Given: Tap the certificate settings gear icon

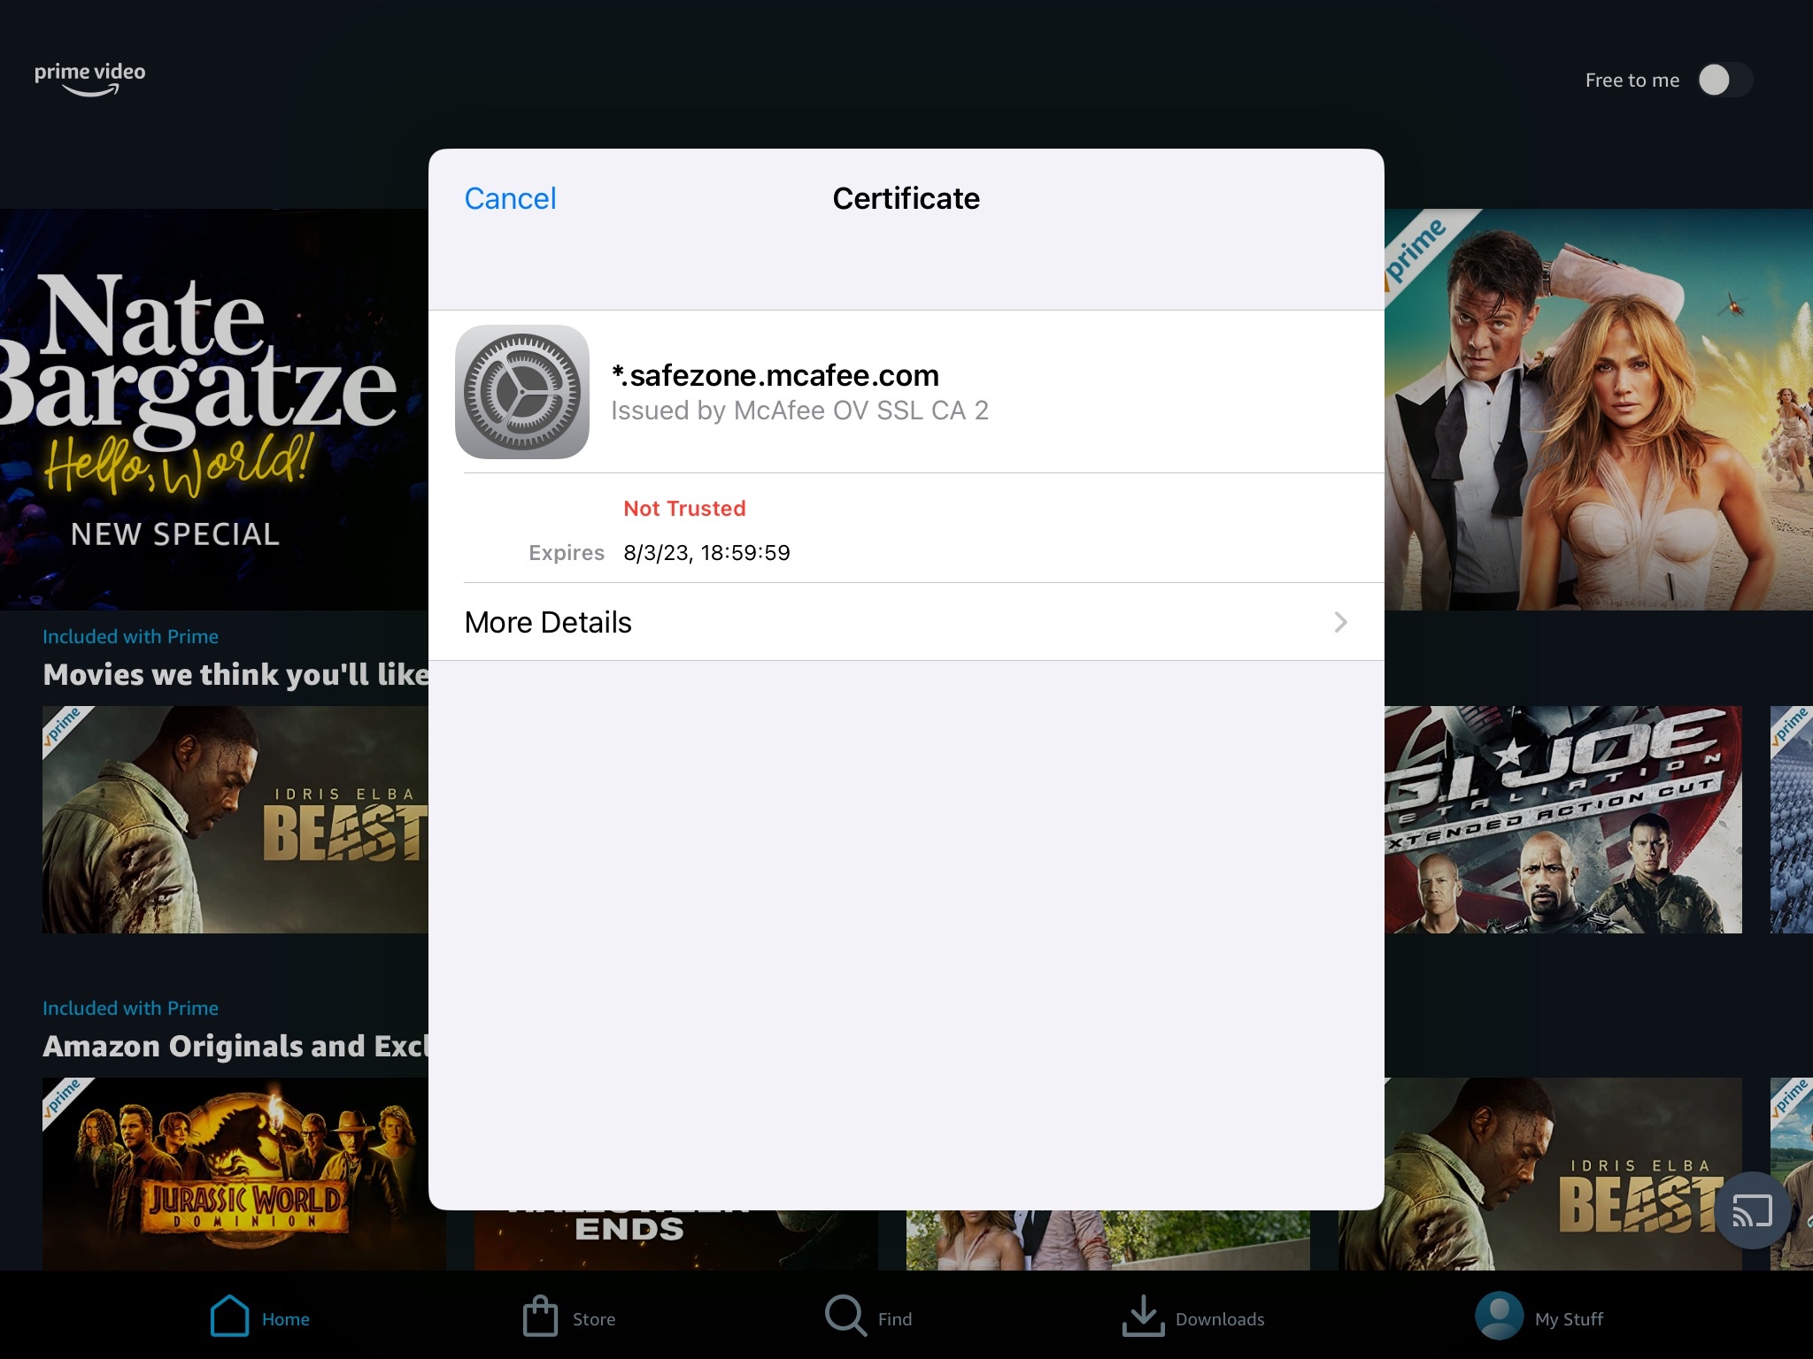Looking at the screenshot, I should pos(523,391).
